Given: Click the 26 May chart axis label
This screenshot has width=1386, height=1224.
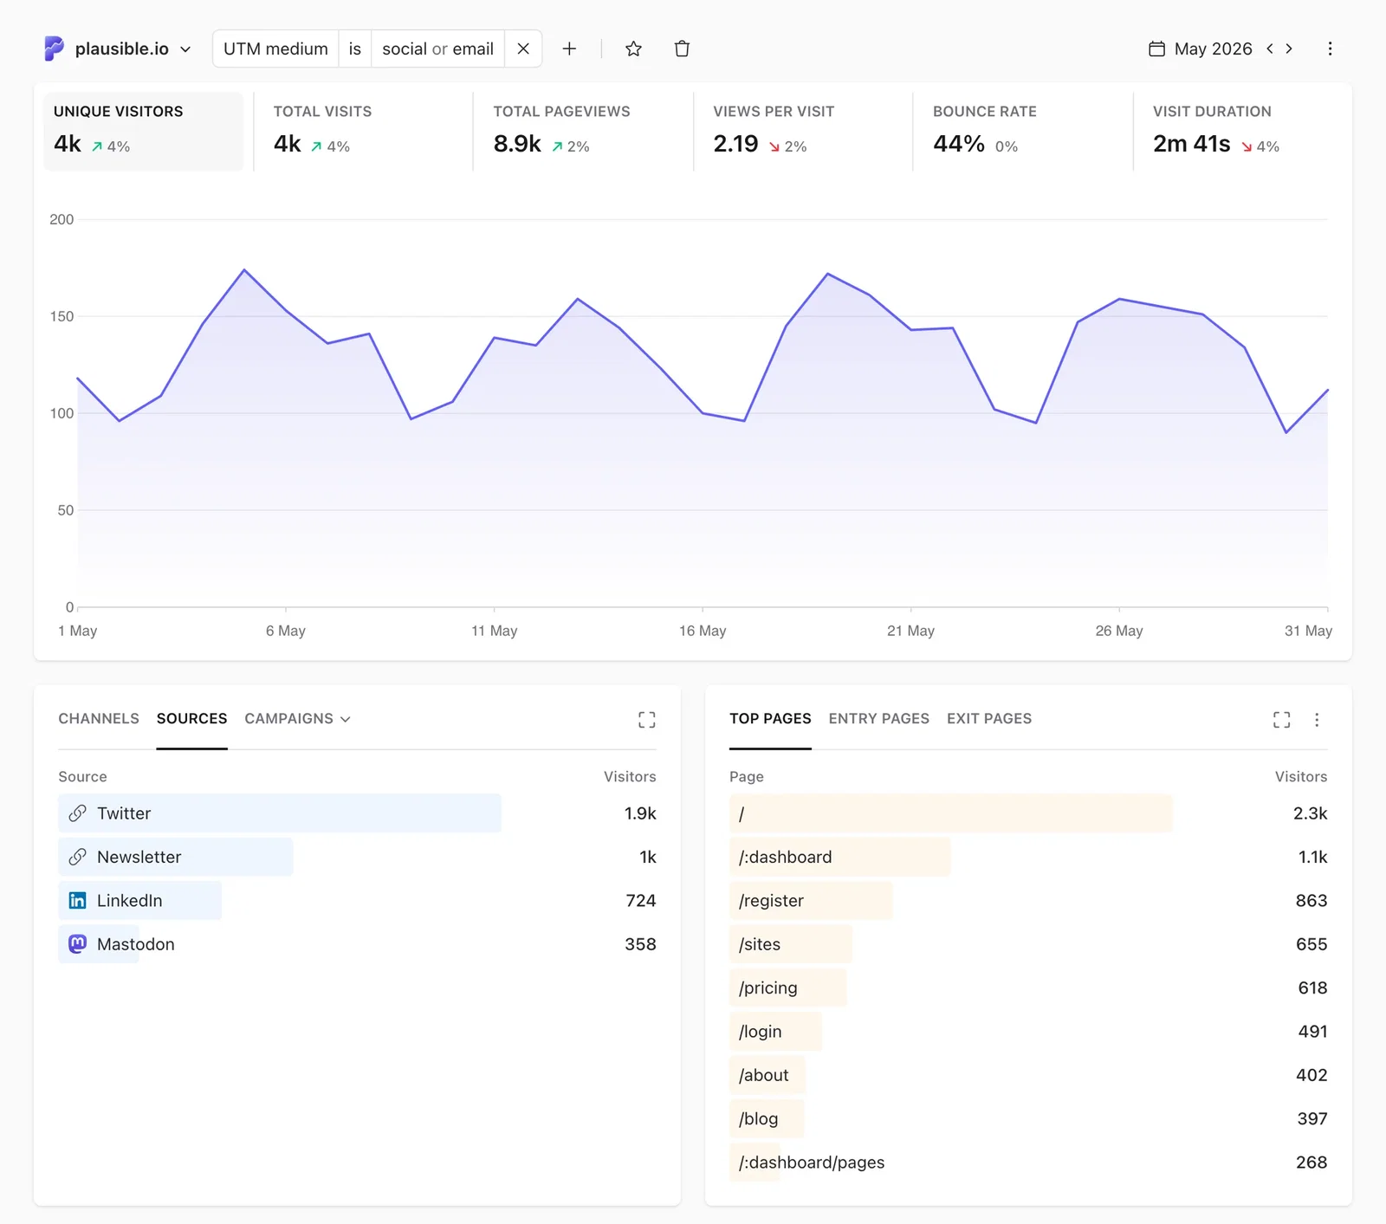Looking at the screenshot, I should point(1119,631).
